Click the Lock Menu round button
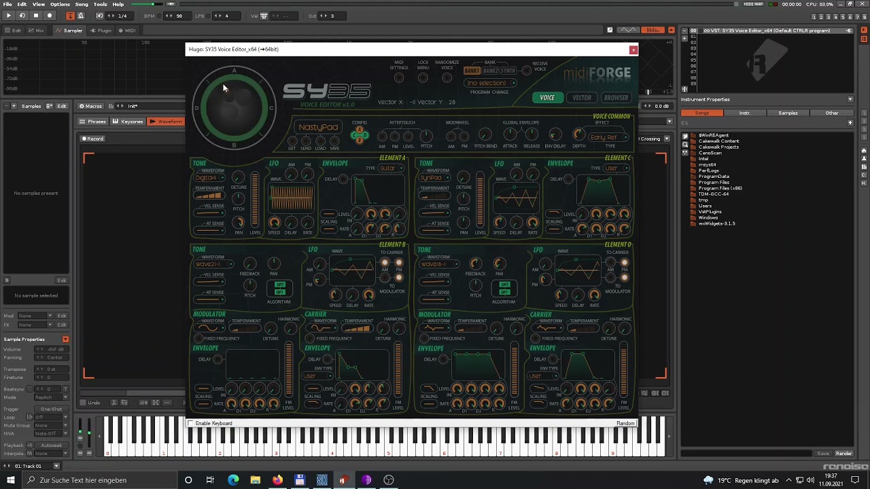870x489 pixels. [x=423, y=77]
